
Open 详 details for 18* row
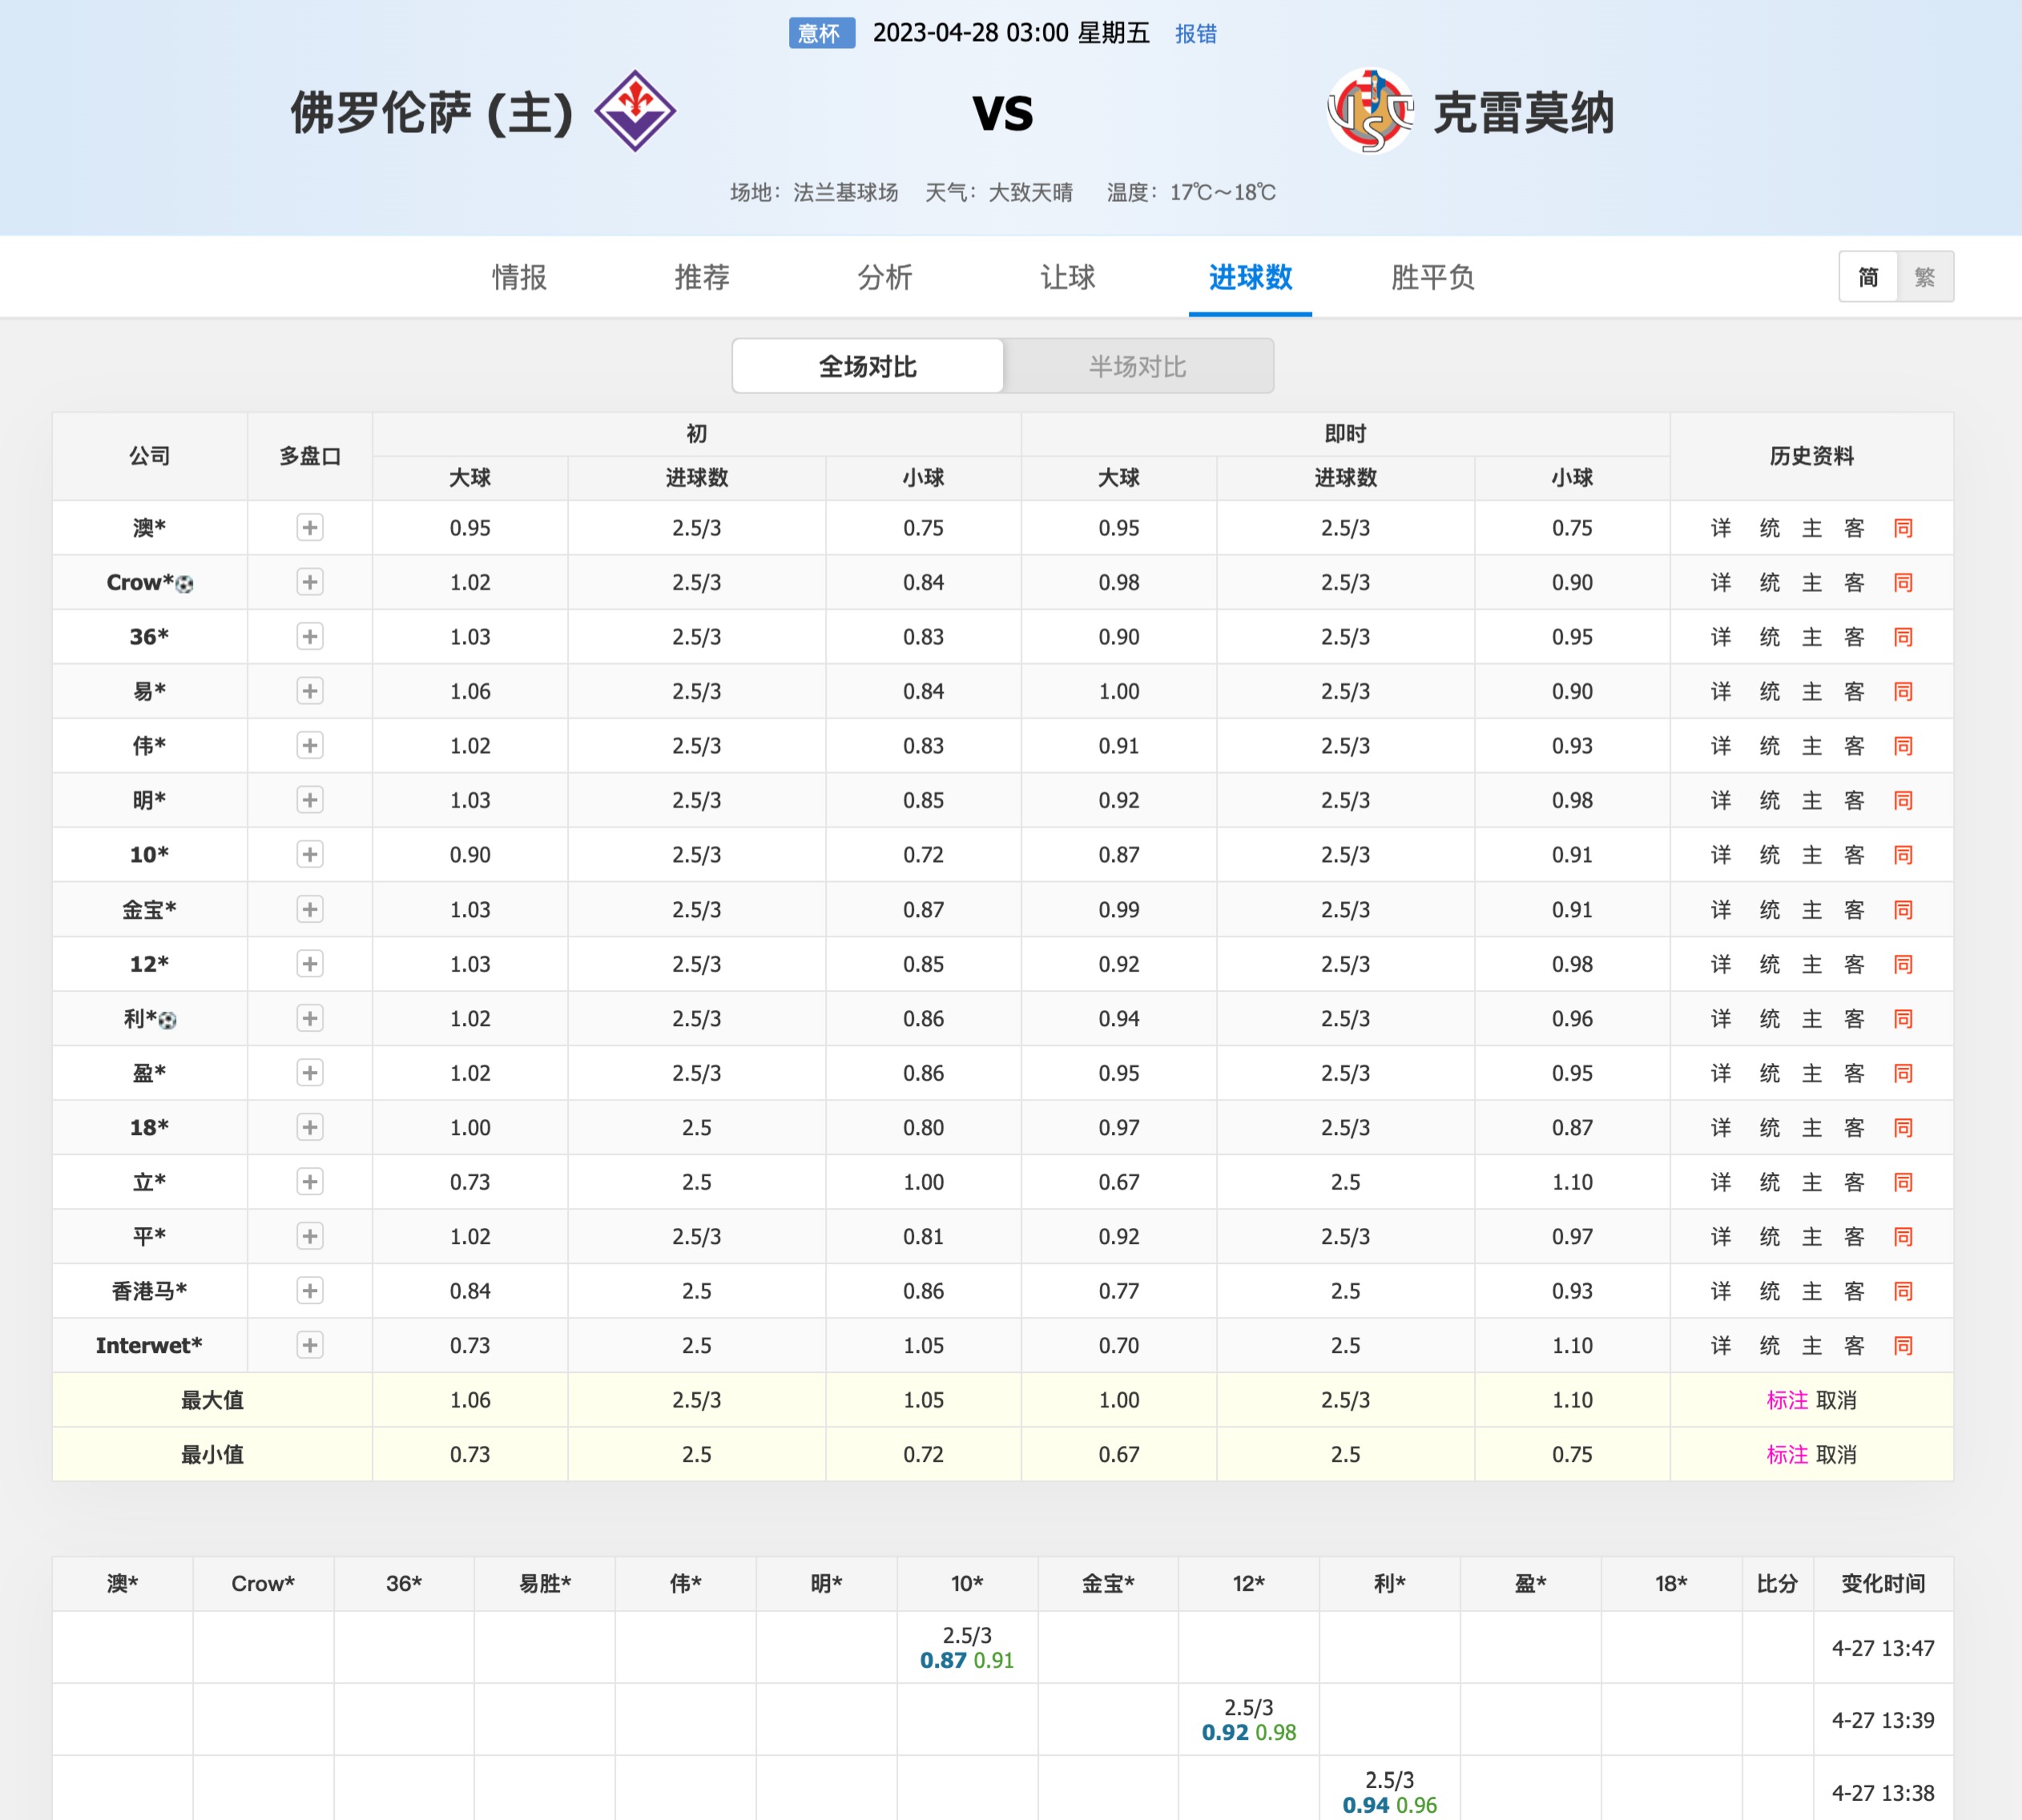click(1721, 1127)
